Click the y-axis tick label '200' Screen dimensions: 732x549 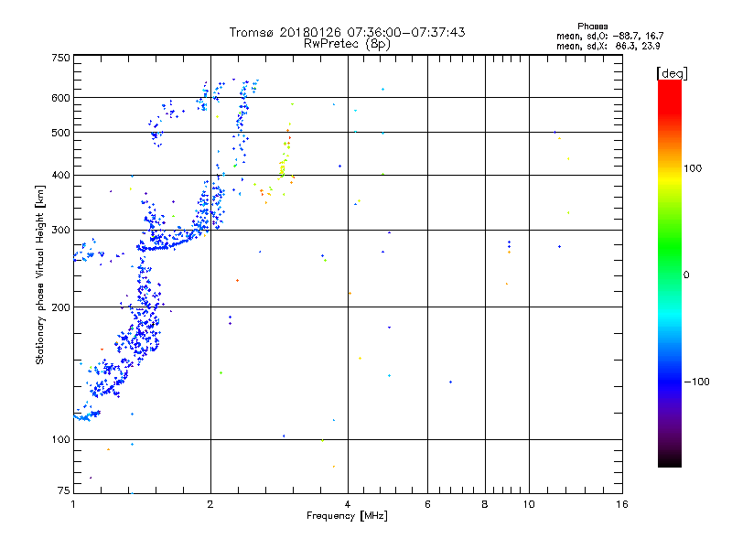(x=60, y=307)
